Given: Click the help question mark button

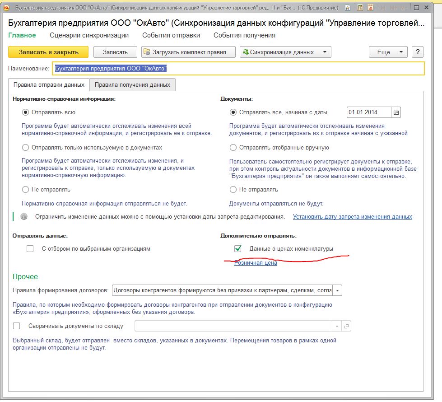Looking at the screenshot, I should (418, 52).
